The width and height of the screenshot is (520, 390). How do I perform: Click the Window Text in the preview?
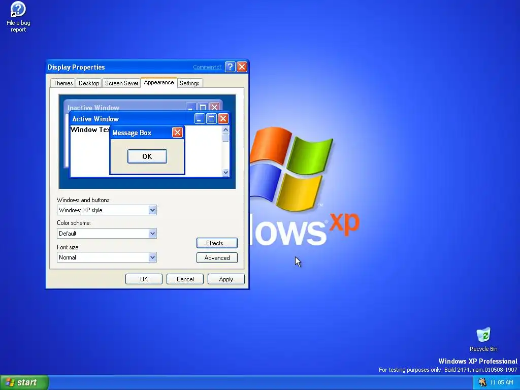click(x=90, y=129)
